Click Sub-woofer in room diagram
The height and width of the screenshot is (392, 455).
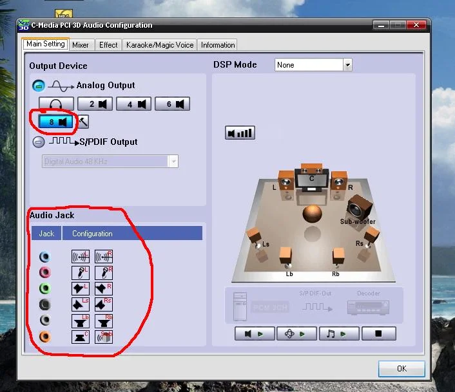pos(359,209)
